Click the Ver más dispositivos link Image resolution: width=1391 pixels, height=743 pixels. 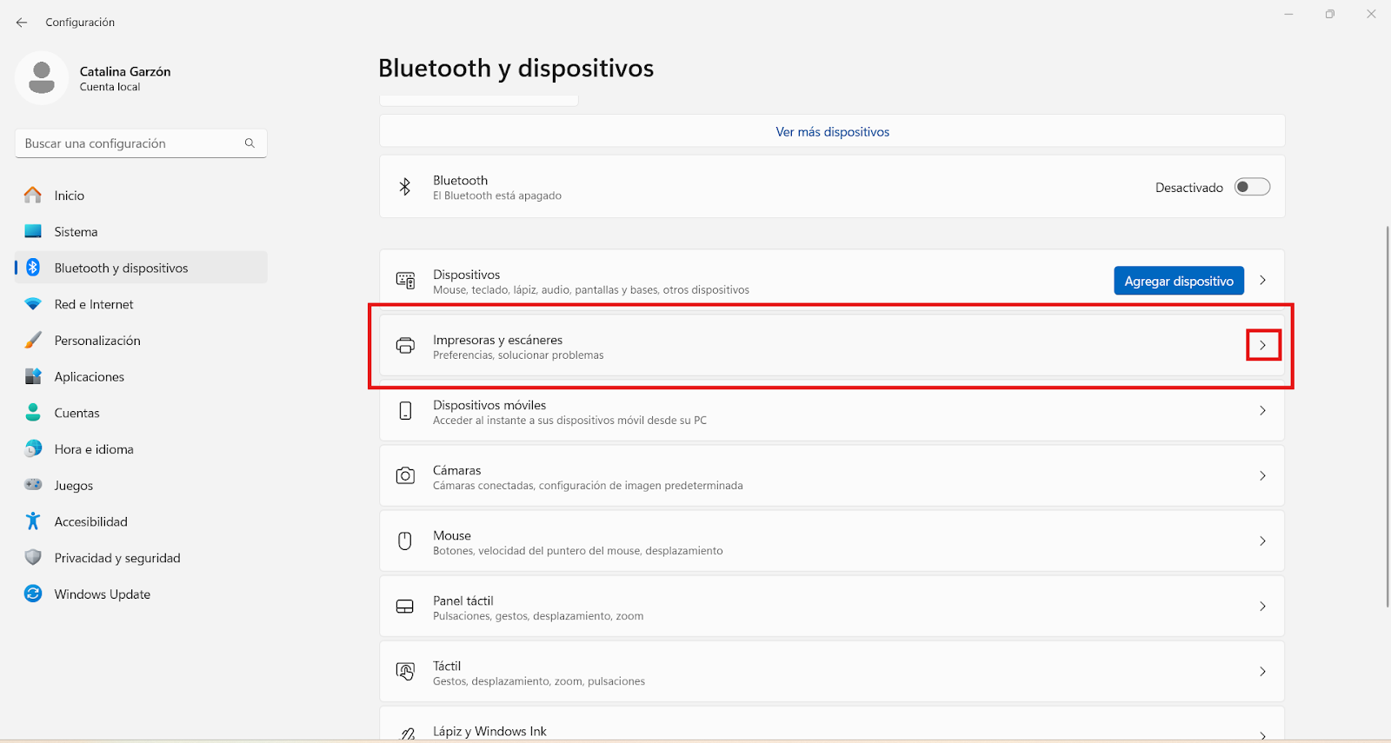[832, 132]
